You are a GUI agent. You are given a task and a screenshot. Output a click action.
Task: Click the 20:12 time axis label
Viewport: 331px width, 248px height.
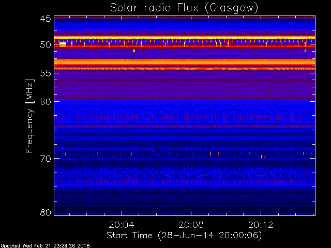[x=261, y=225]
